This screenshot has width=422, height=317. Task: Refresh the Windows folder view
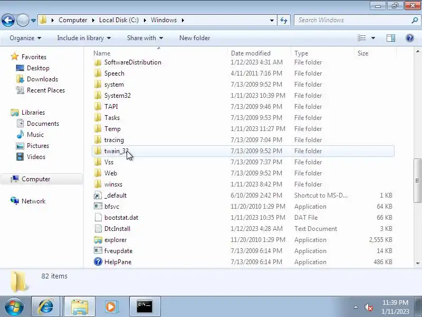(284, 20)
